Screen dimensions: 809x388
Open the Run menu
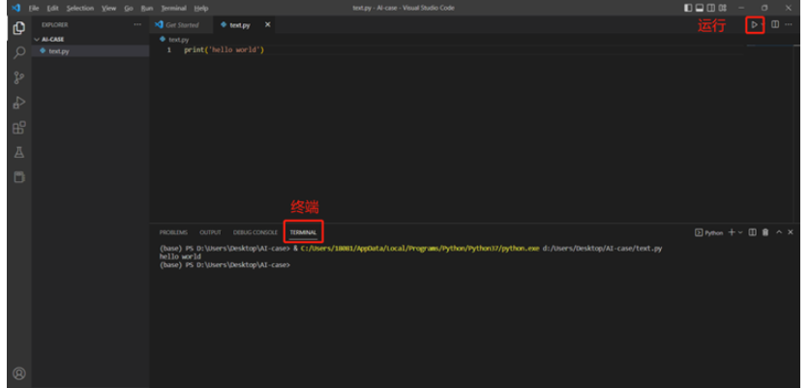(147, 9)
